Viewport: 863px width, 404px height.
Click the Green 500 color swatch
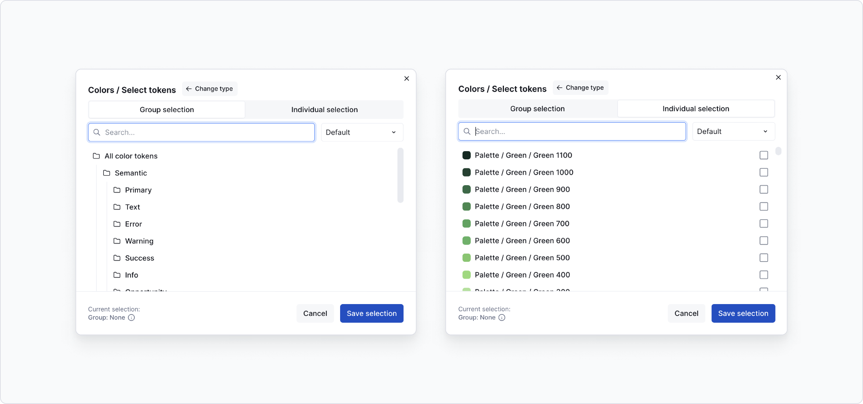466,258
